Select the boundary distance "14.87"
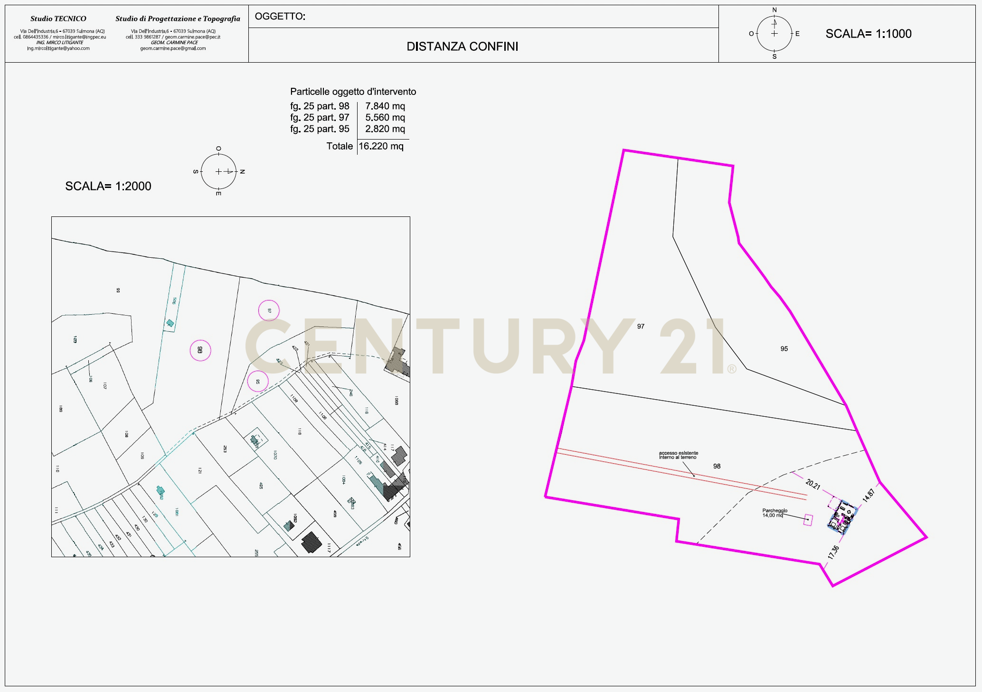The height and width of the screenshot is (692, 982). pos(869,496)
